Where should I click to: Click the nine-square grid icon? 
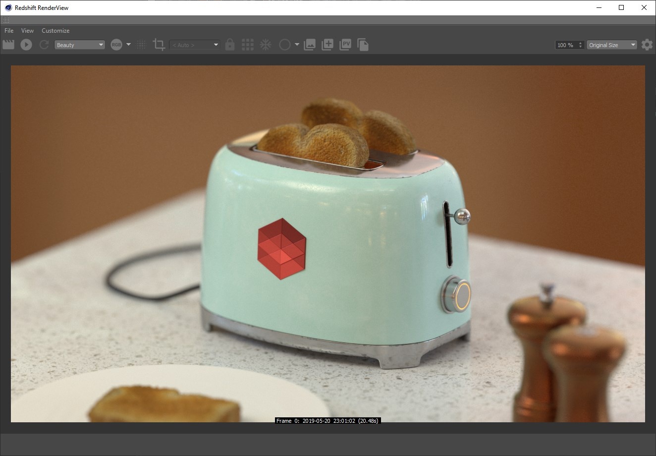click(248, 45)
